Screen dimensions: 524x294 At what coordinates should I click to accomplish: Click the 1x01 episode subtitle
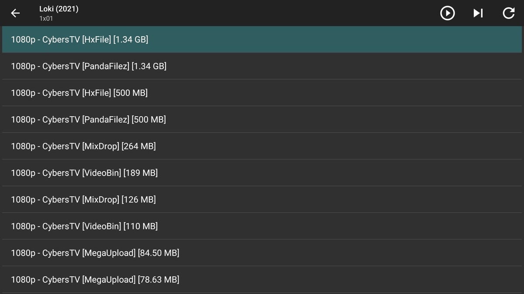(x=46, y=19)
